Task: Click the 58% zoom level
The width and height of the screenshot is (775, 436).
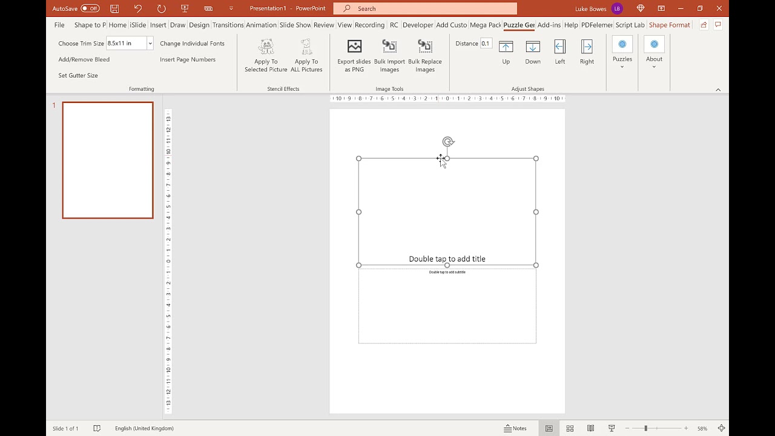Action: (702, 428)
